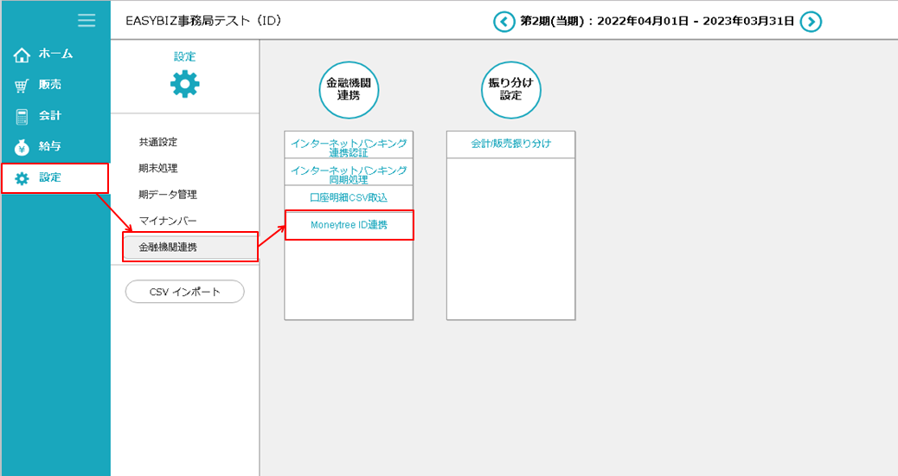The image size is (898, 476).
Task: Select 金融機関連携 menu item
Action: tap(168, 248)
